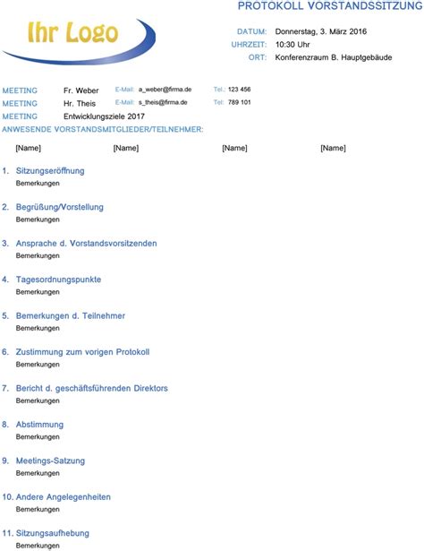
Task: Select the heading Meetings-Satzung
Action: pyautogui.click(x=50, y=461)
